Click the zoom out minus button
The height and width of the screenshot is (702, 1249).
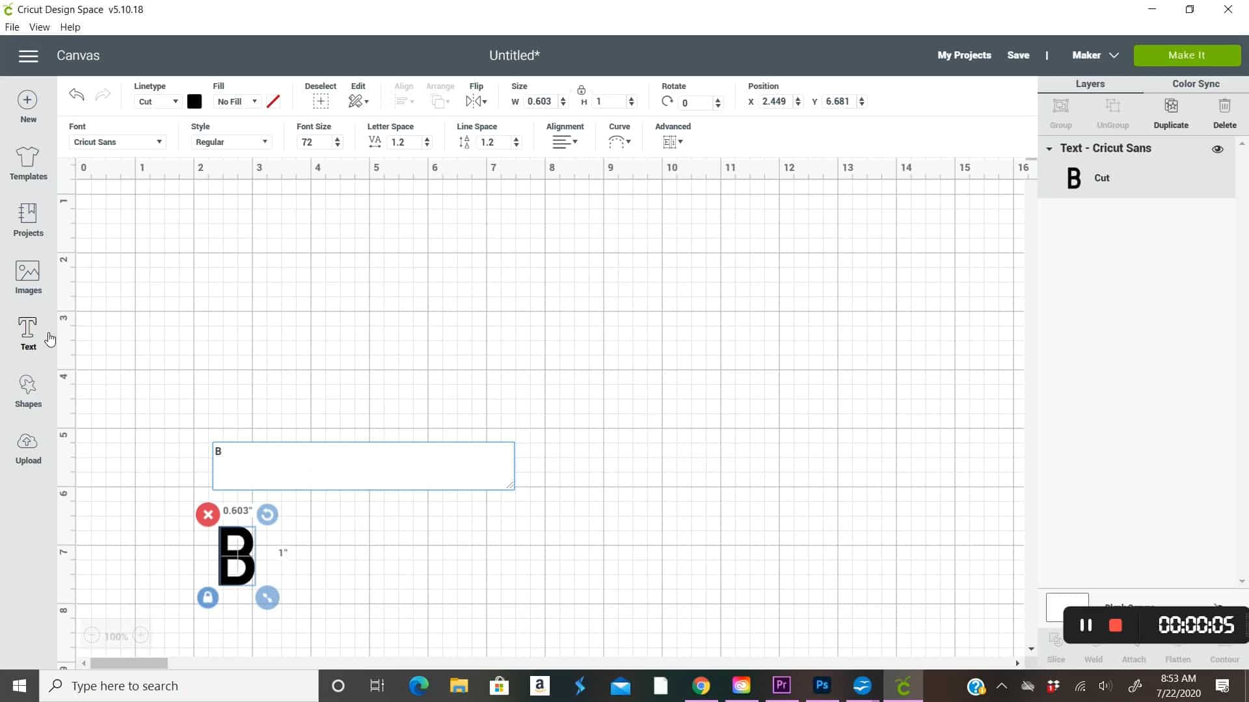point(92,636)
